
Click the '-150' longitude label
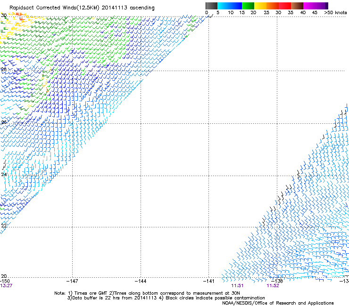(5, 282)
